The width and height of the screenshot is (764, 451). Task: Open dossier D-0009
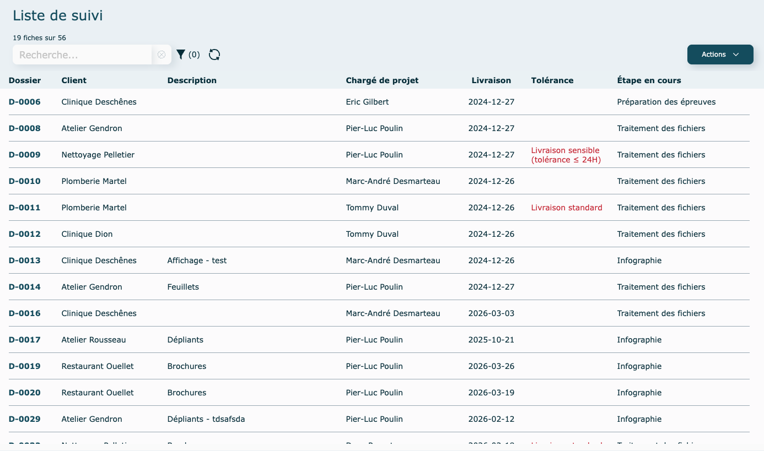(25, 155)
